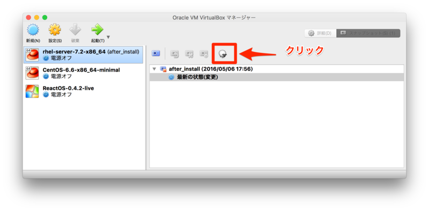Click the red hat icon of rhel-server
This screenshot has width=429, height=211.
pyautogui.click(x=32, y=55)
